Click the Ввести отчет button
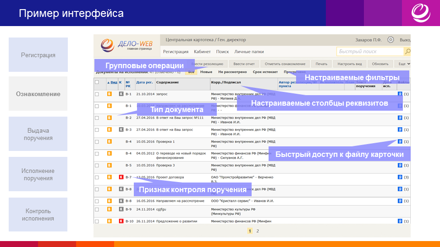The height and width of the screenshot is (247, 440). (x=244, y=64)
